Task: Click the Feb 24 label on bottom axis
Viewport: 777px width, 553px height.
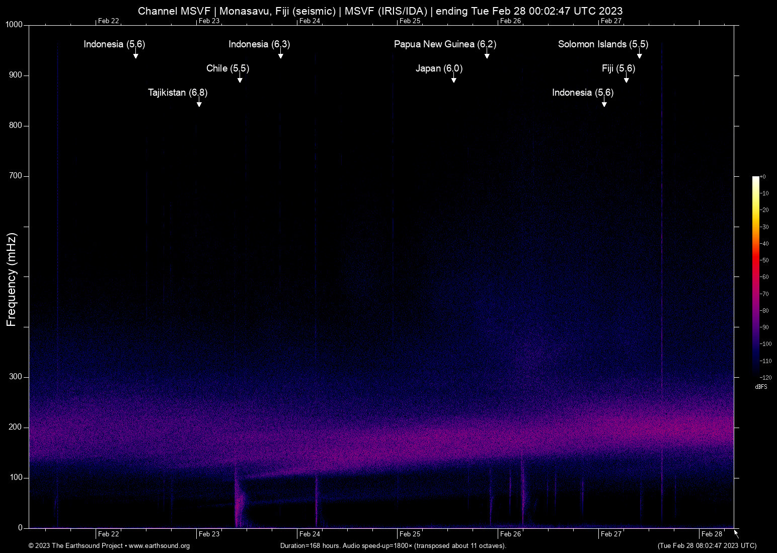Action: tap(309, 534)
